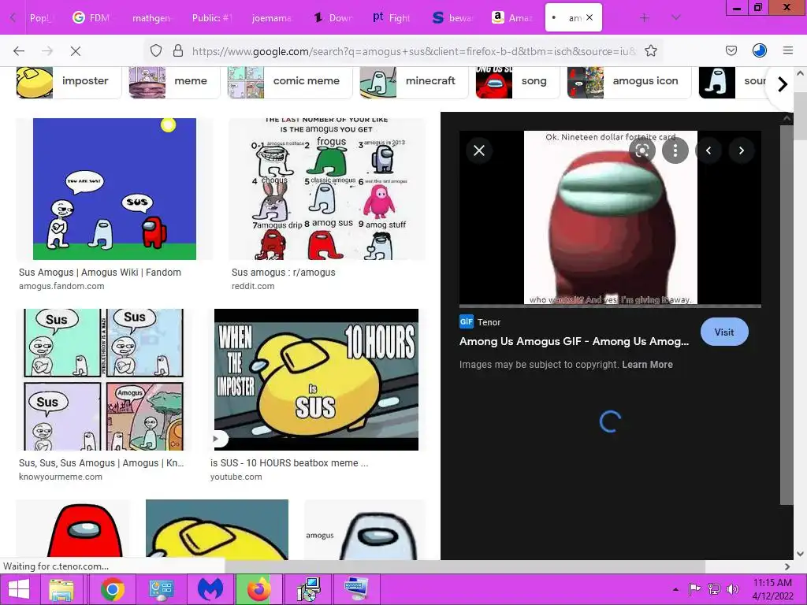Show hidden system tray icons
This screenshot has width=807, height=605.
tap(675, 589)
